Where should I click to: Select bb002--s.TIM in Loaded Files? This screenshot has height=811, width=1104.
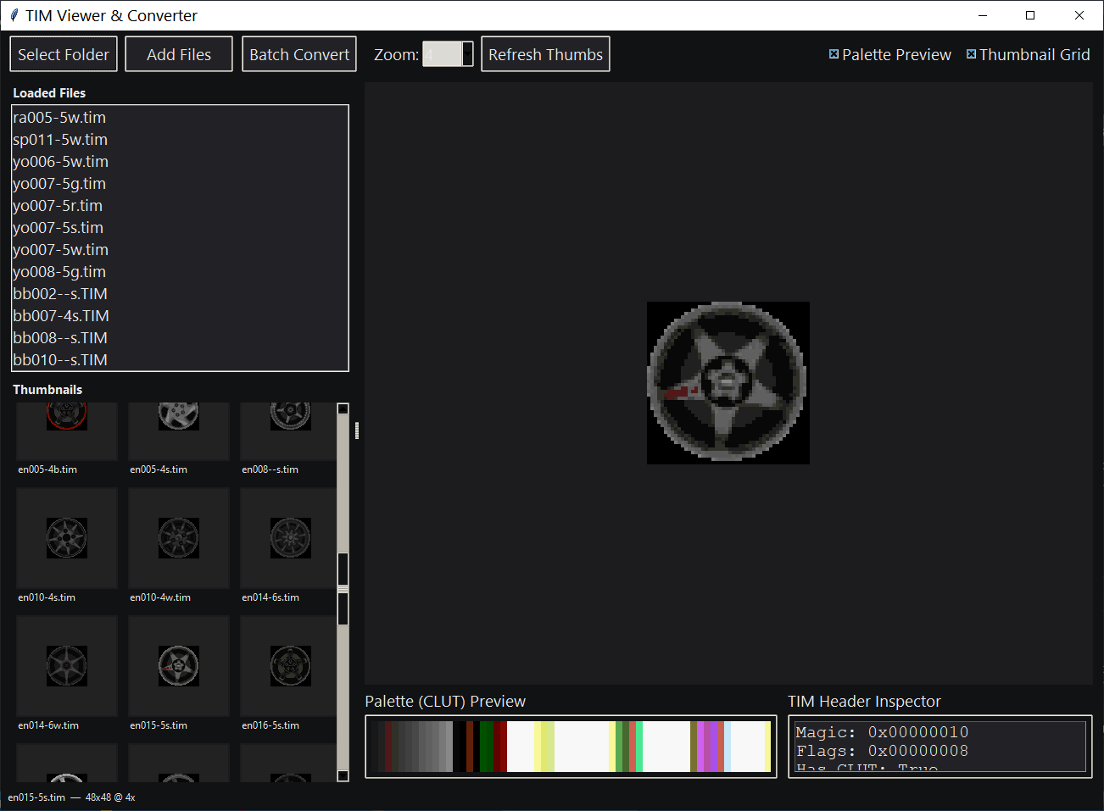180,294
